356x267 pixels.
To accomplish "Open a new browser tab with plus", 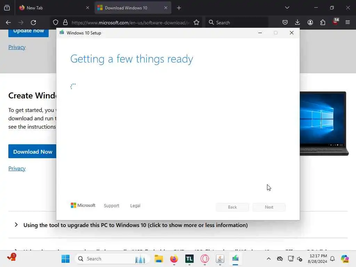I will pyautogui.click(x=179, y=8).
